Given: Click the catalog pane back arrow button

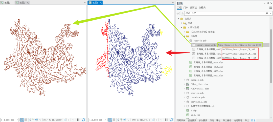Looking at the screenshot, I should (x=178, y=13).
